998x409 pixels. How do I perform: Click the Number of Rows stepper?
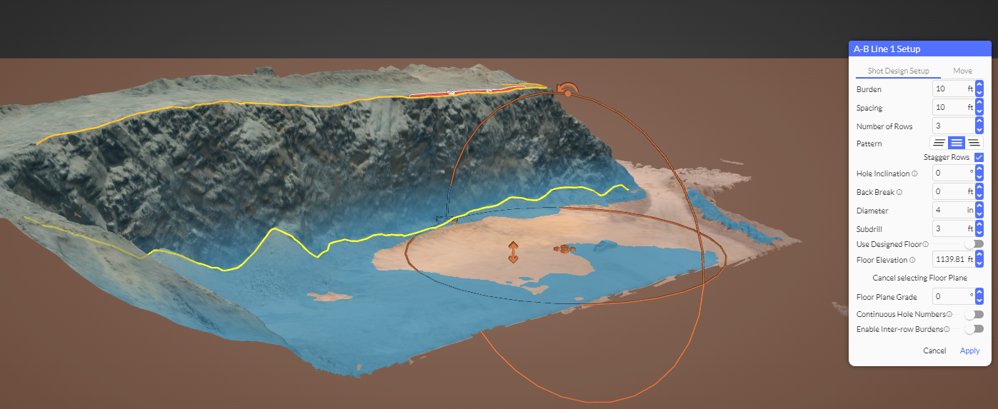point(979,126)
